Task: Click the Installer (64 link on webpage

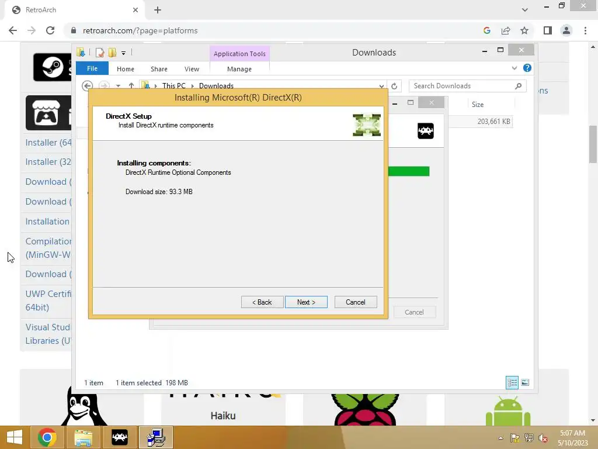Action: pos(48,143)
